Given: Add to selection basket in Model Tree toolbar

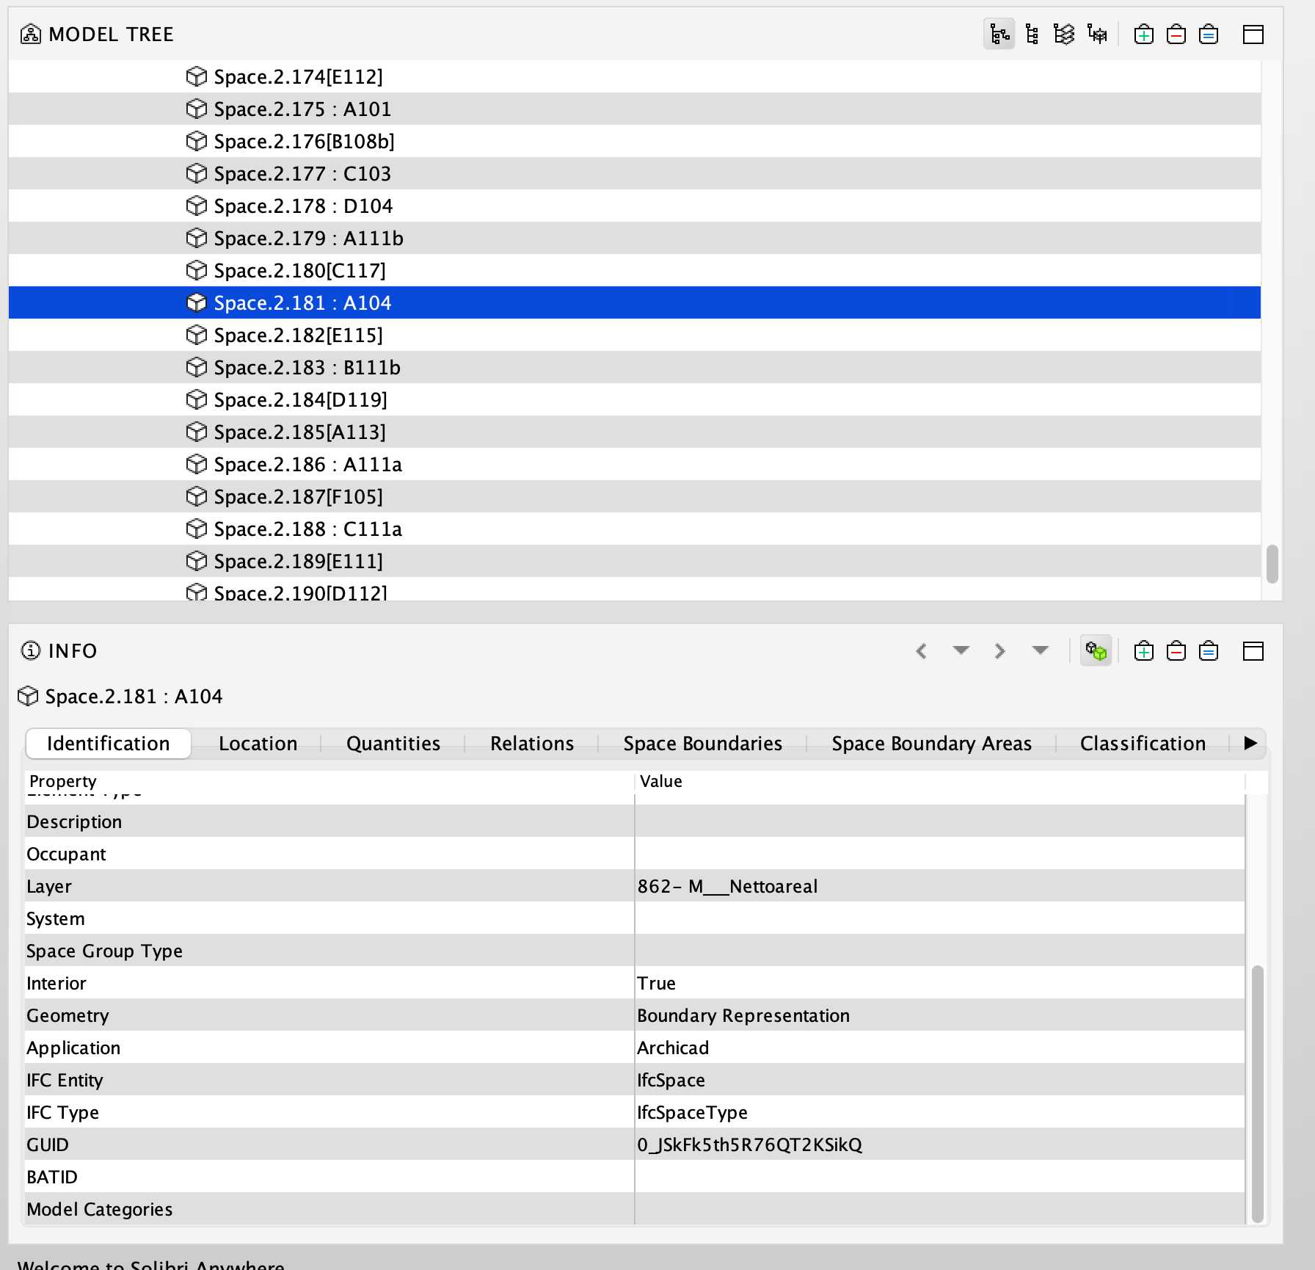Looking at the screenshot, I should [1143, 35].
